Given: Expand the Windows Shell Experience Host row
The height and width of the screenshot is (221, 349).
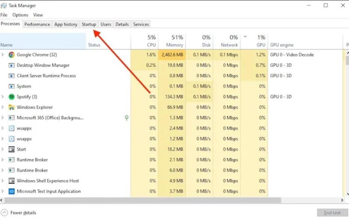Looking at the screenshot, I should pos(3,181).
